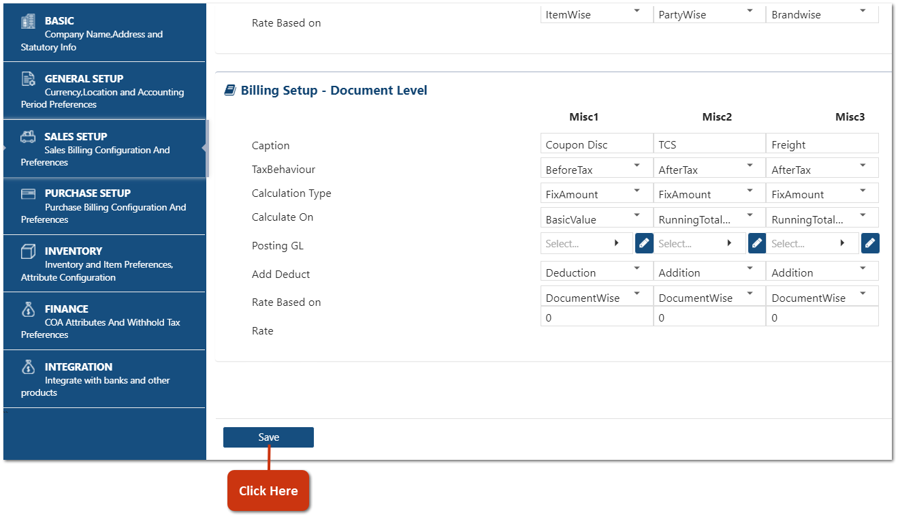Image resolution: width=898 pixels, height=530 pixels.
Task: Open Misc3 Calculation Type FixAmount dropdown
Action: (x=822, y=193)
